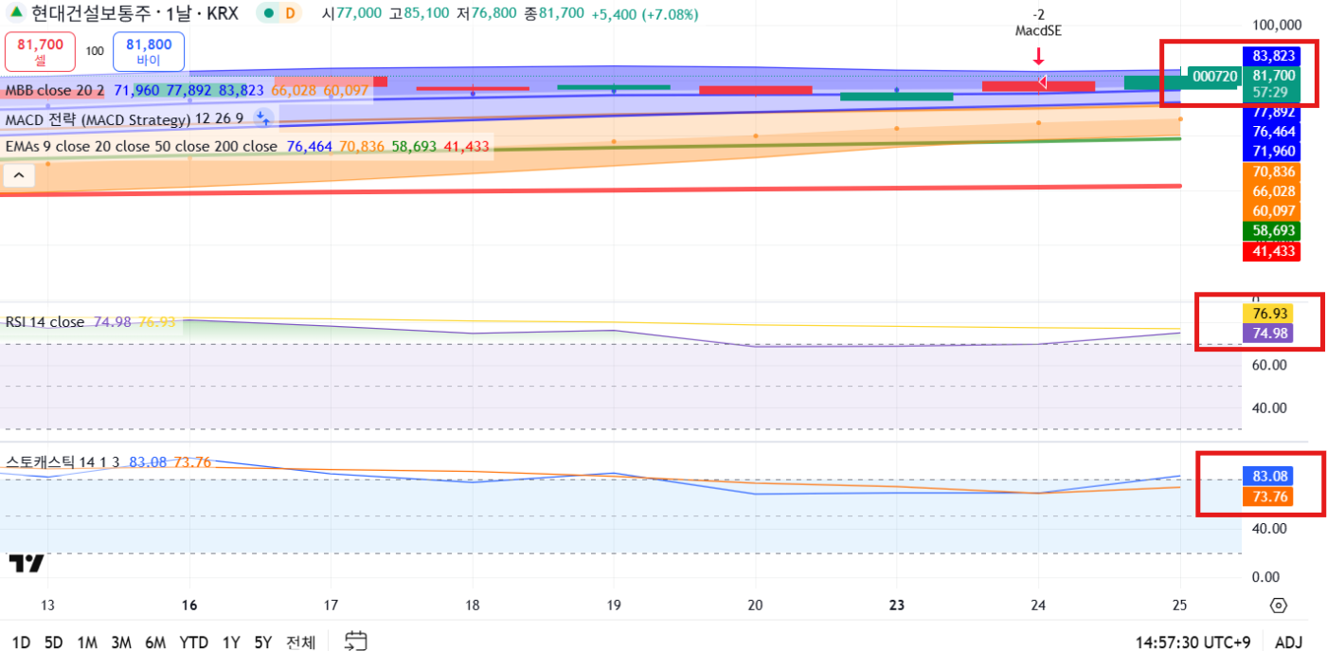Click the MBB close 20 2 legend title
1327x651 pixels.
(x=55, y=91)
